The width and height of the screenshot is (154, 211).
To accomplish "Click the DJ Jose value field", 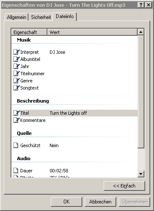I will pos(57,52).
